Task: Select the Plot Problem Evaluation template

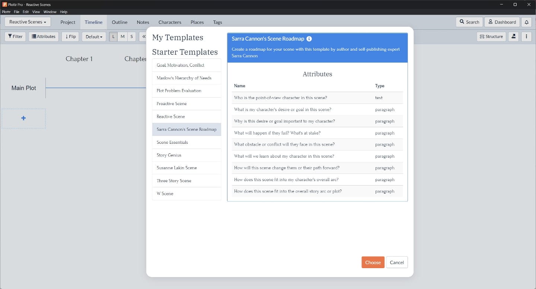Action: [x=186, y=91]
